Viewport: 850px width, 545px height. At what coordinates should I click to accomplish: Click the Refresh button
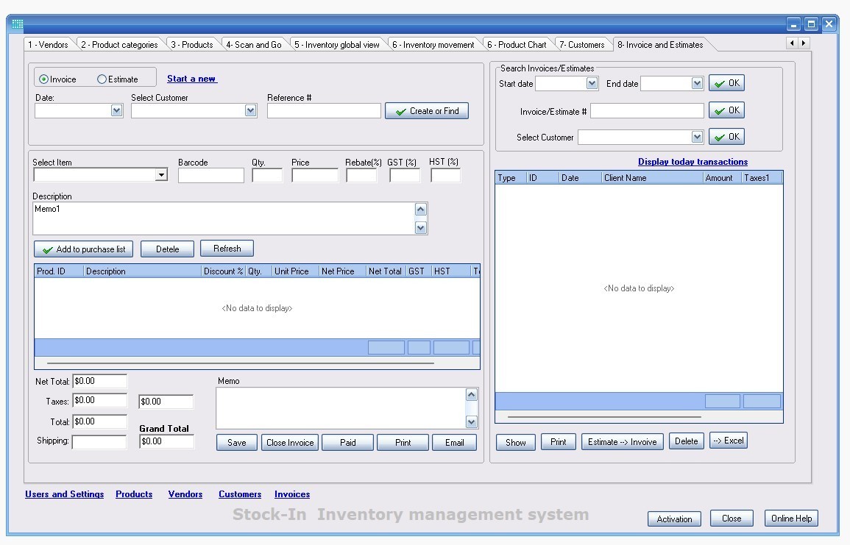pyautogui.click(x=227, y=249)
